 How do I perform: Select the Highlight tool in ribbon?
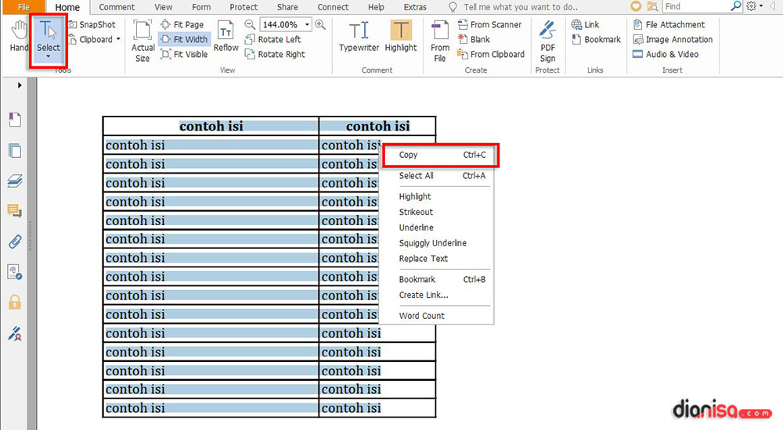pos(400,37)
